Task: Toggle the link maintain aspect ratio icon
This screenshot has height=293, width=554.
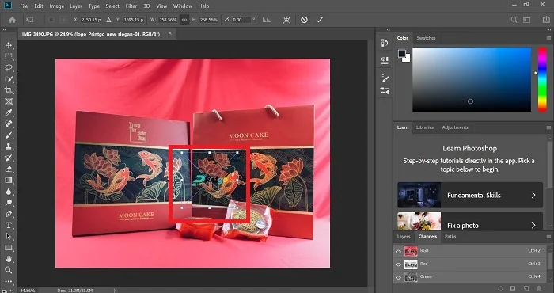Action: tap(184, 20)
